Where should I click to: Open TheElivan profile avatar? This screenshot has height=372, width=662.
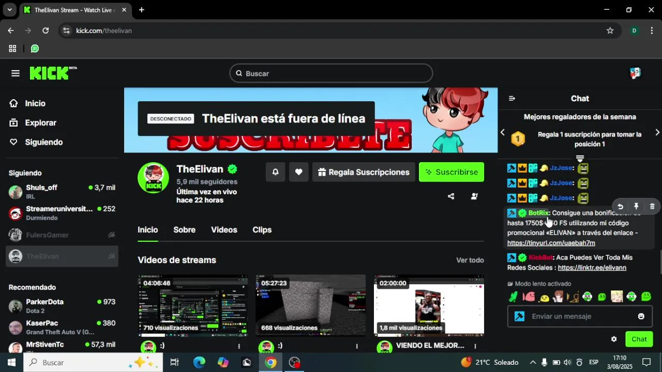[x=153, y=178]
